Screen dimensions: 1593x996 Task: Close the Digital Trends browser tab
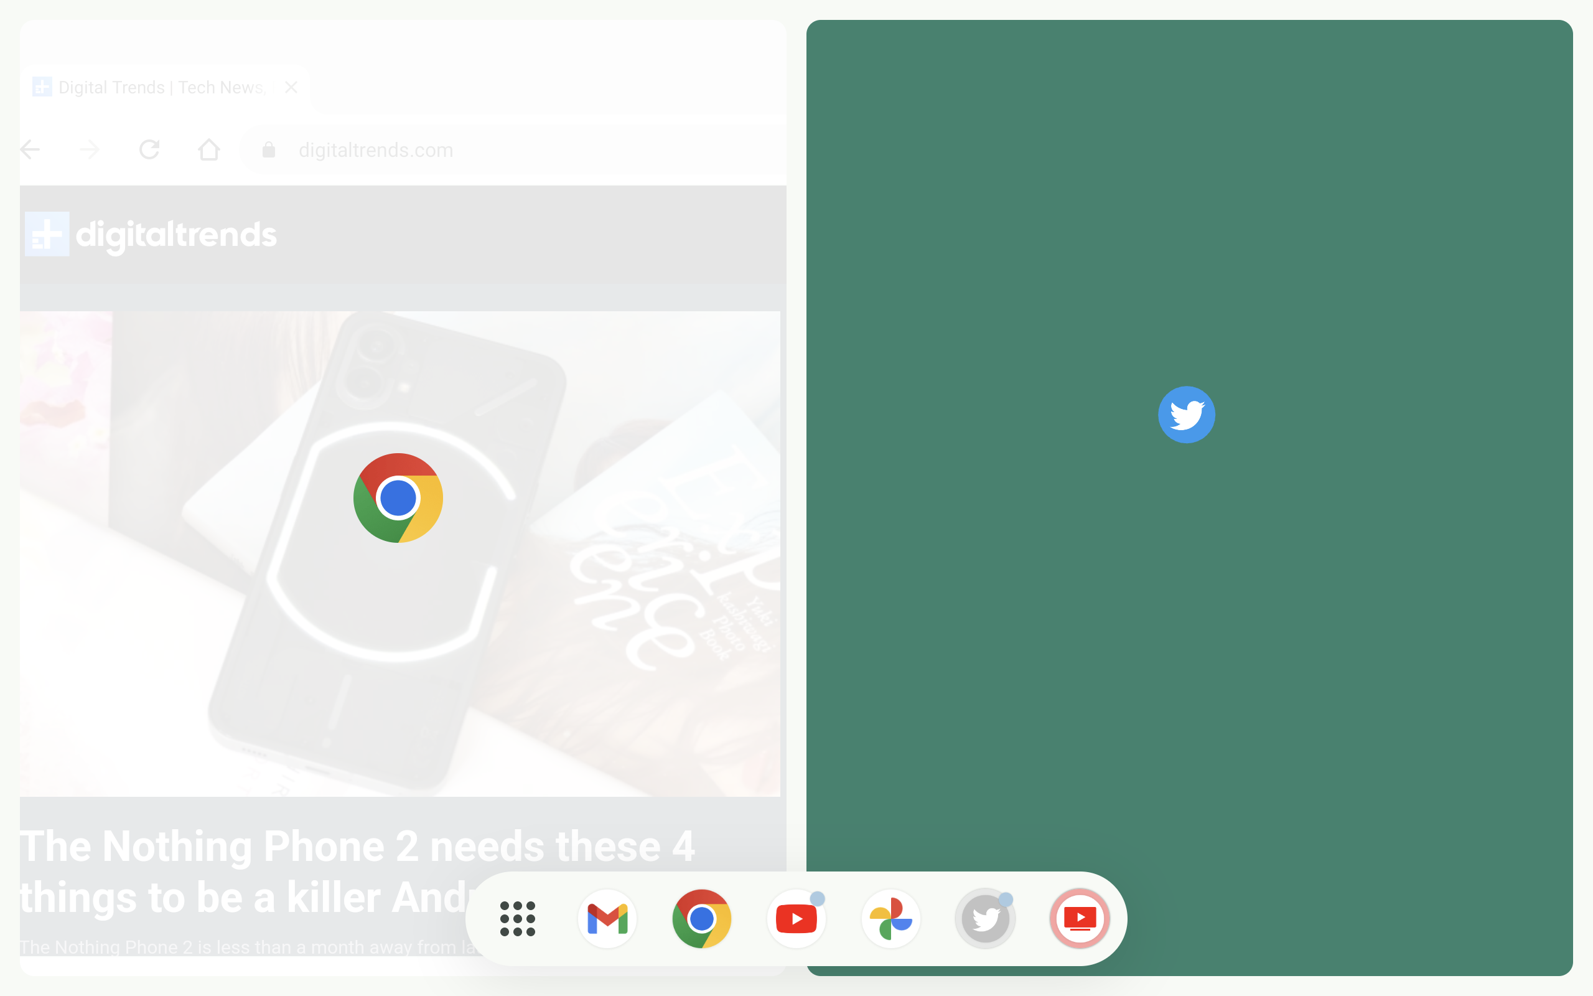pyautogui.click(x=290, y=86)
